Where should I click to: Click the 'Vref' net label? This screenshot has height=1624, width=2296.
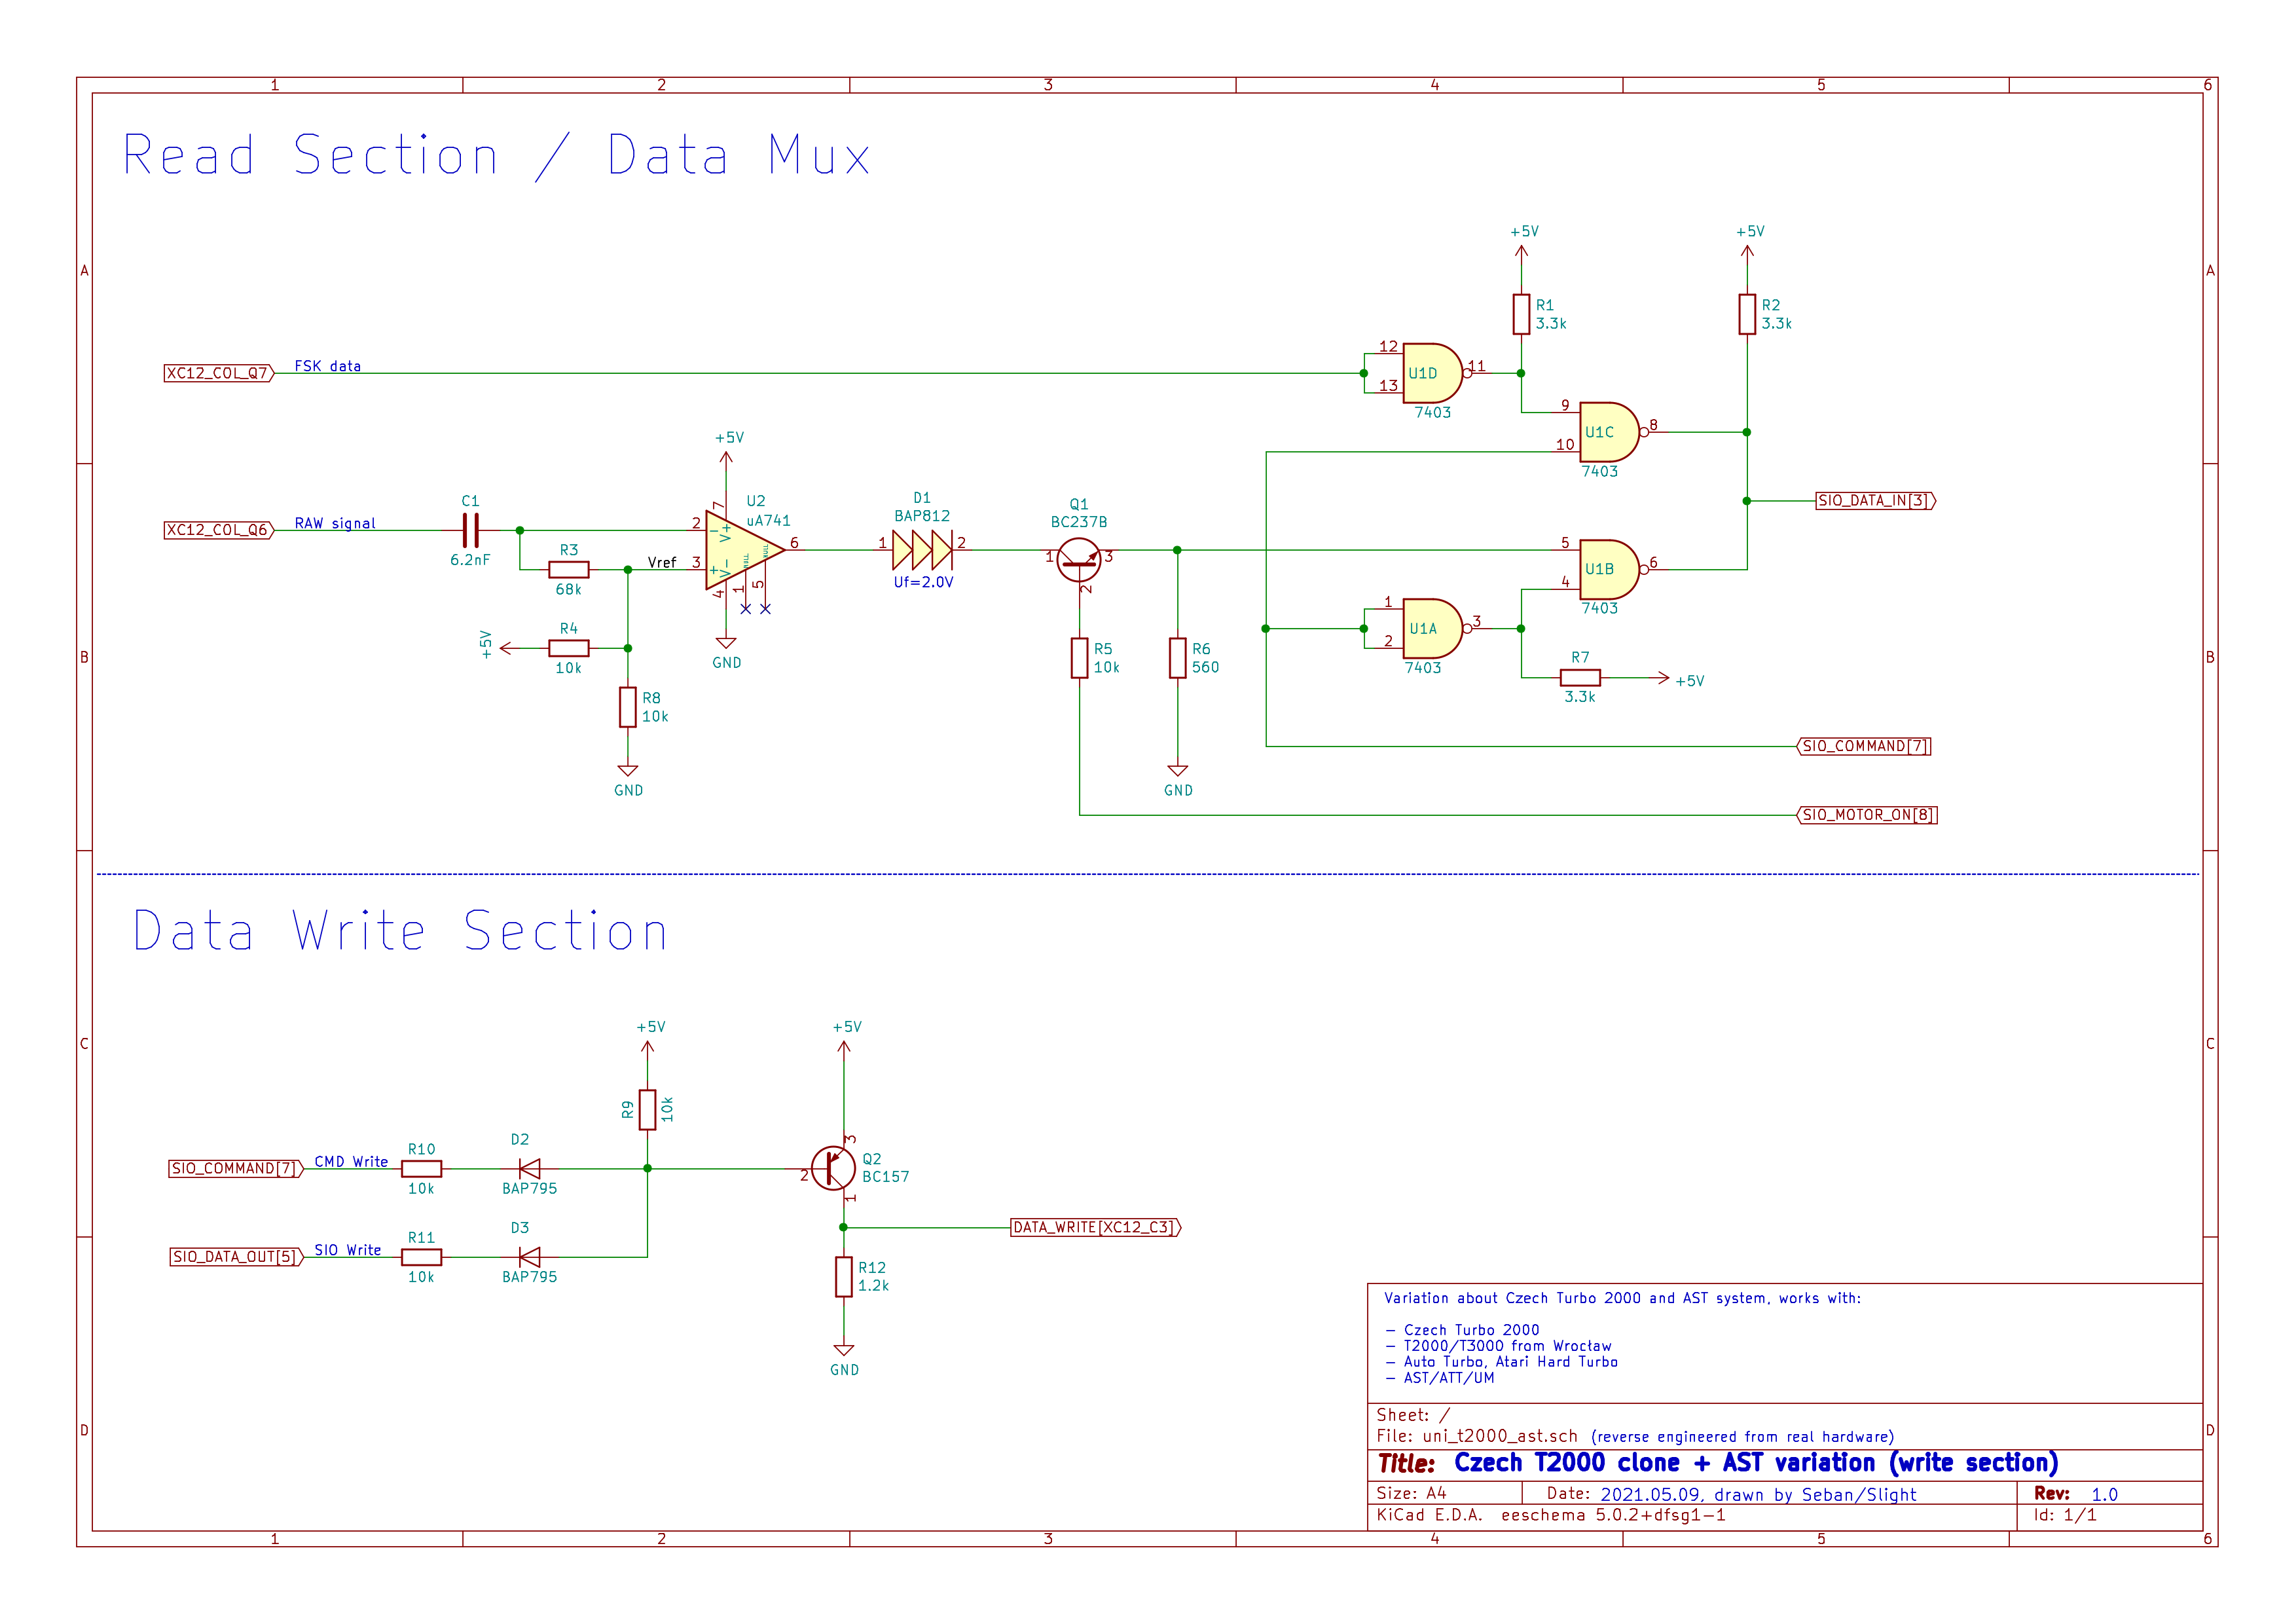662,562
